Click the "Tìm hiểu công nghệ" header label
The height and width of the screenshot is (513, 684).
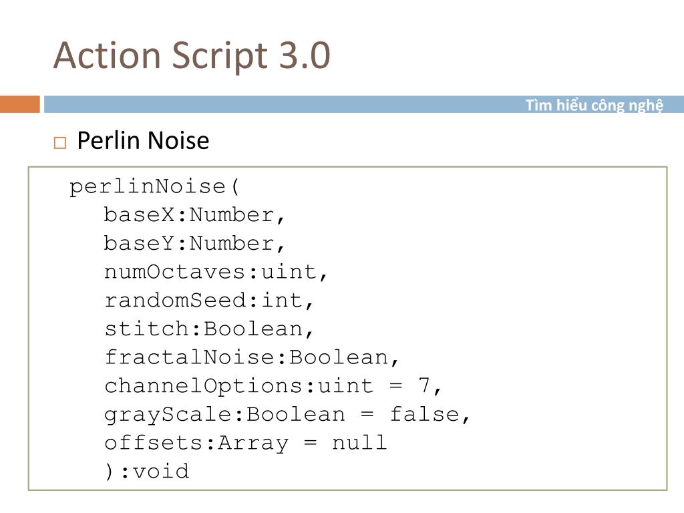[594, 105]
